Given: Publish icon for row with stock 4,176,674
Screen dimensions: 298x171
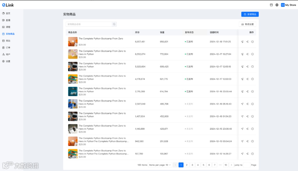Looking at the screenshot, I should tap(242, 79).
